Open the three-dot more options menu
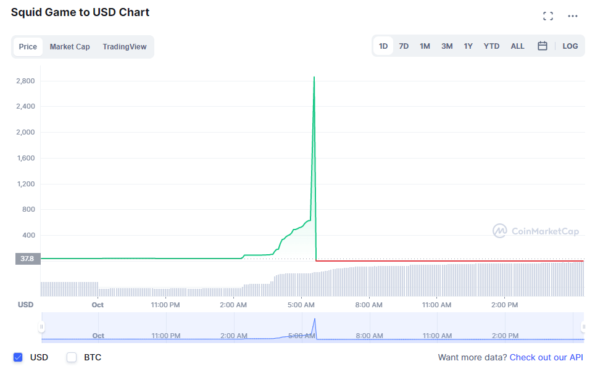This screenshot has width=595, height=377. pyautogui.click(x=573, y=16)
